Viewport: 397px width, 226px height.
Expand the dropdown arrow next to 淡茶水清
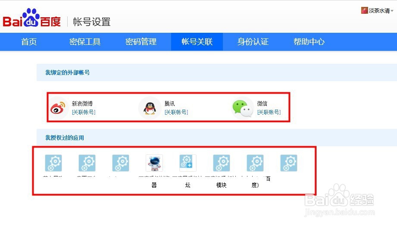392,11
